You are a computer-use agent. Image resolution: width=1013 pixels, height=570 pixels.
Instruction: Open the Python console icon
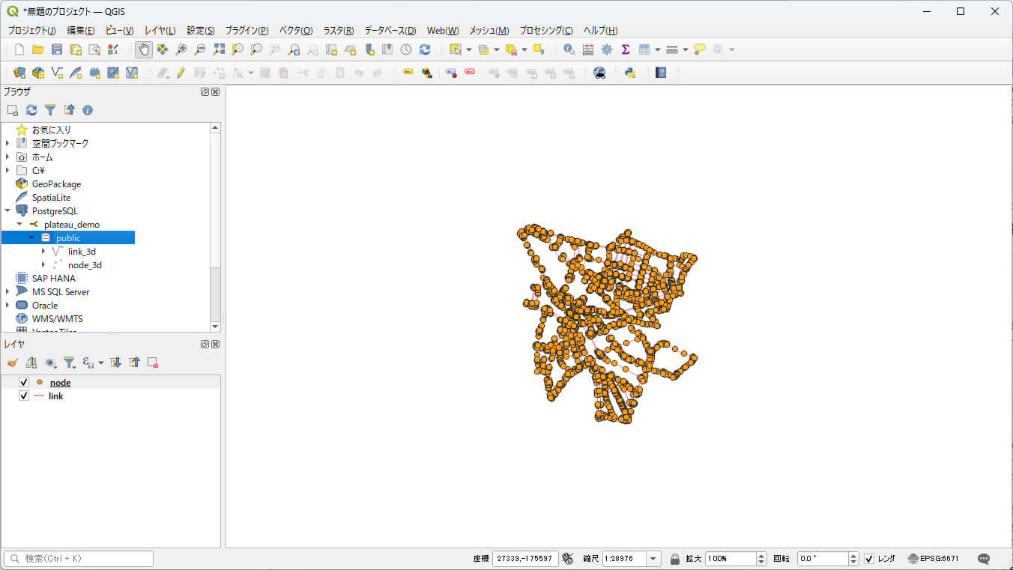point(630,73)
